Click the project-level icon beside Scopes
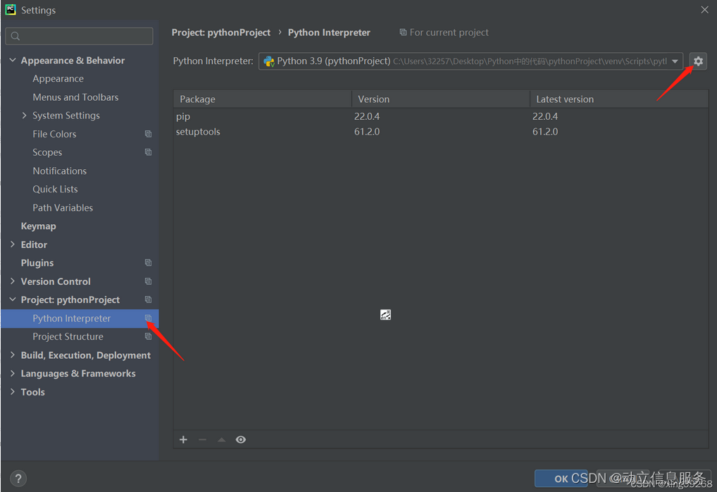 click(x=148, y=152)
